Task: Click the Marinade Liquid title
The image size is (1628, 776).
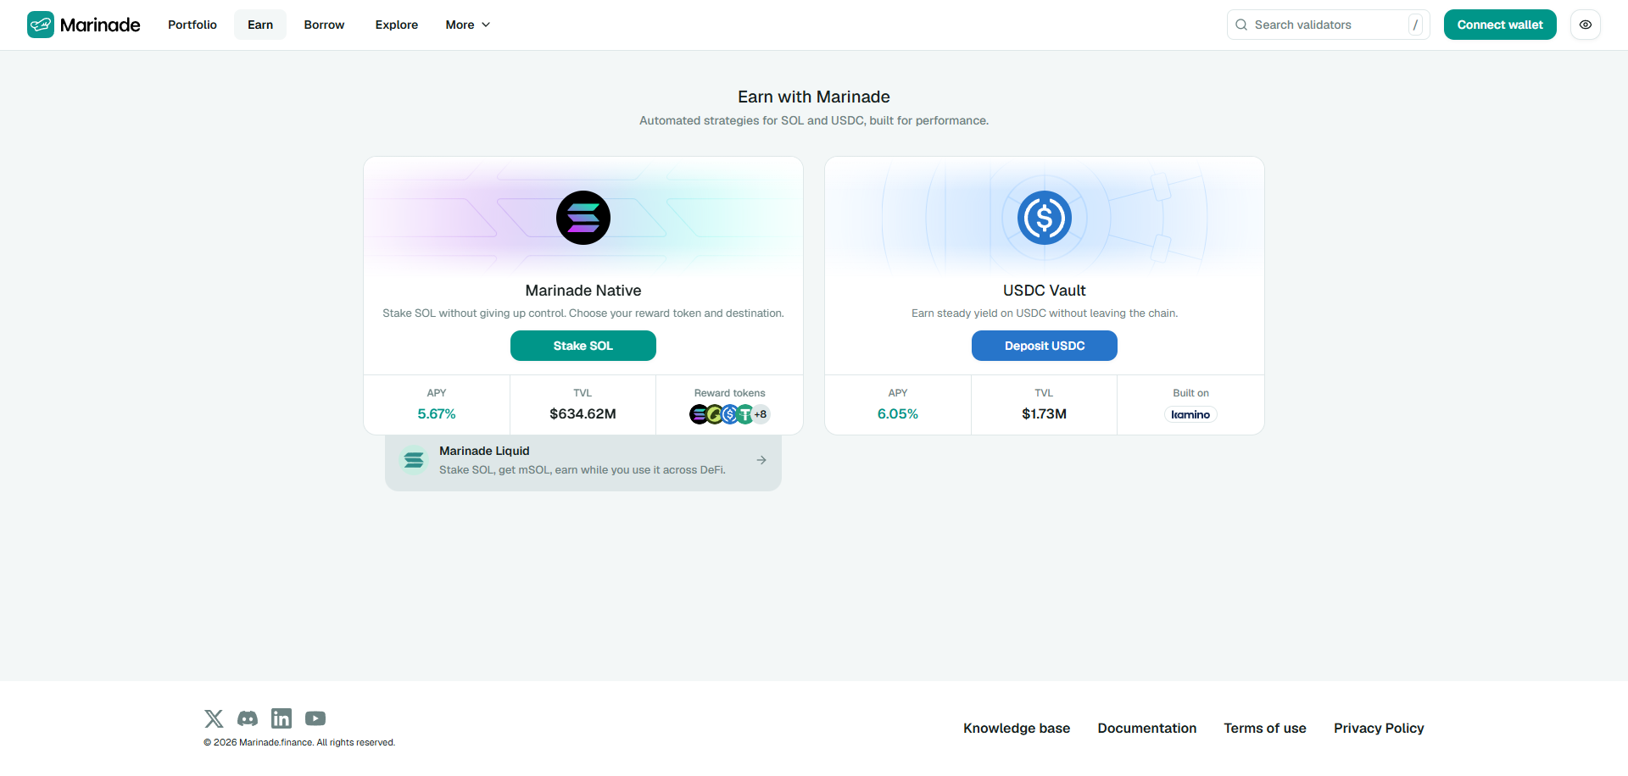Action: coord(484,451)
